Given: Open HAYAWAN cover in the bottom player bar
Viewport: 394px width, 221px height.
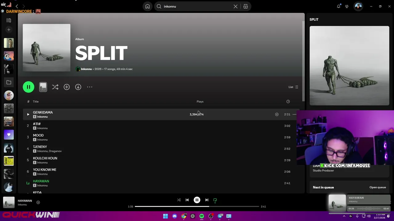Looking at the screenshot, I should pos(9,202).
